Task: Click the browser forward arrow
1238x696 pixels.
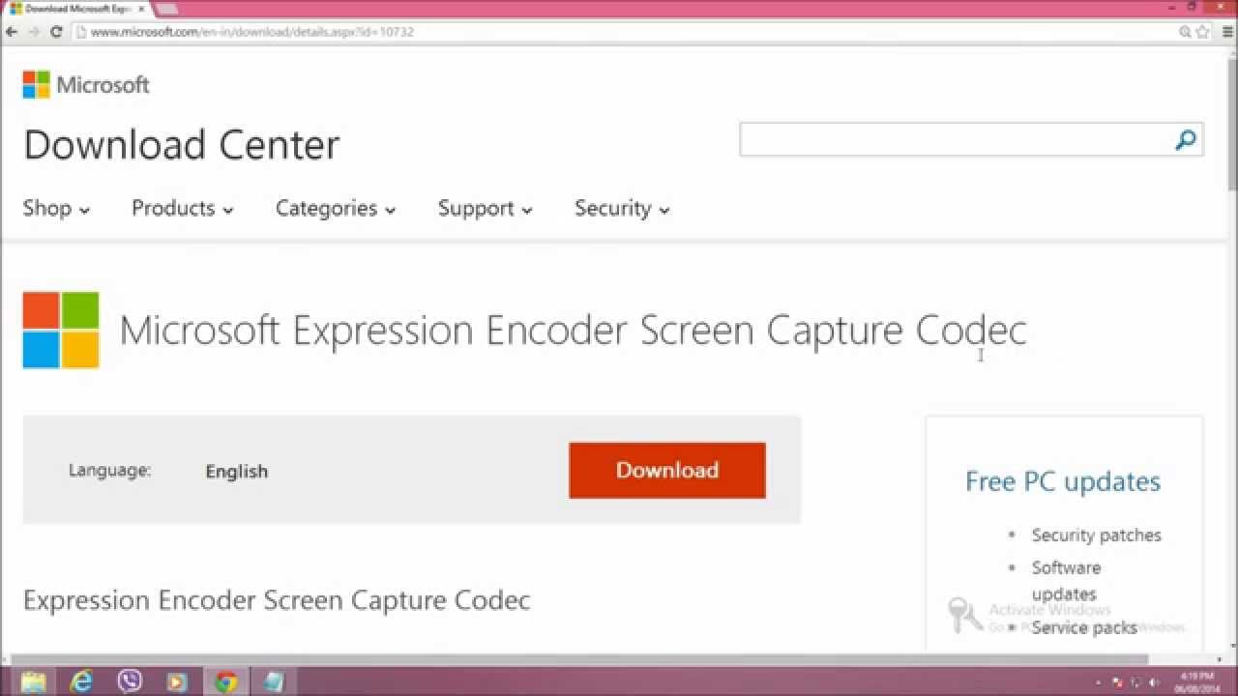Action: pos(34,32)
